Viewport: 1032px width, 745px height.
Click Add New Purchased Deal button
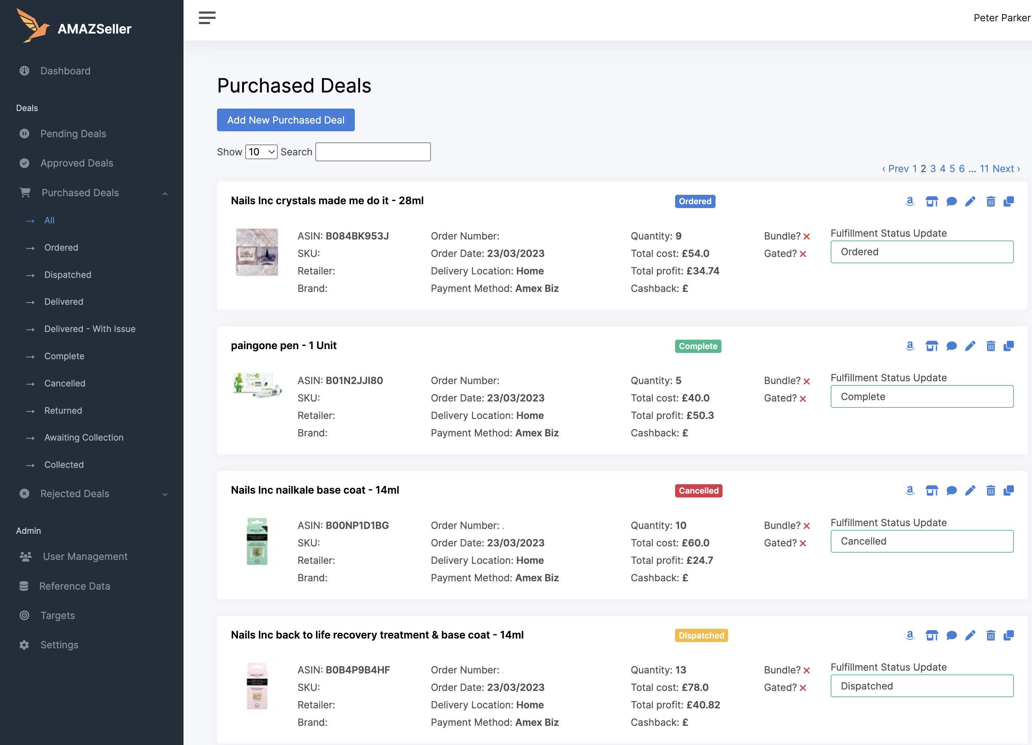point(285,120)
